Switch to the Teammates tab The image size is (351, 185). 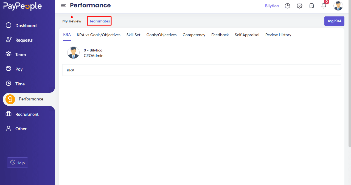(100, 21)
